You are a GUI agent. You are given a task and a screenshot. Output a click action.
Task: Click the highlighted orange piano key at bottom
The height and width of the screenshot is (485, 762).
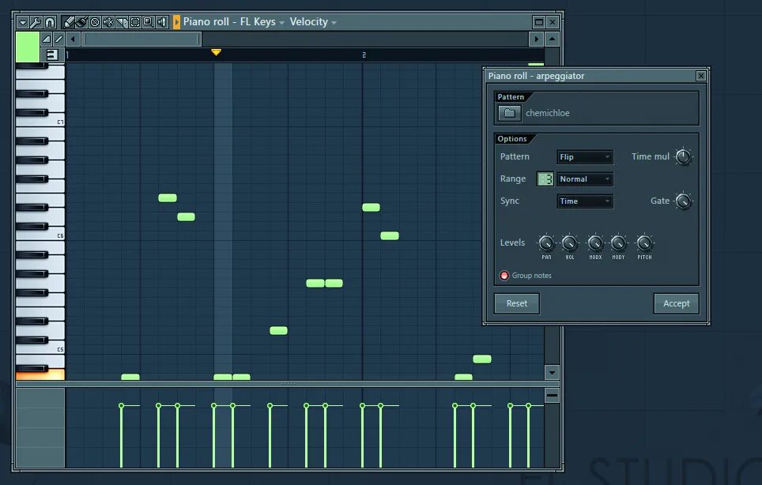tap(40, 374)
